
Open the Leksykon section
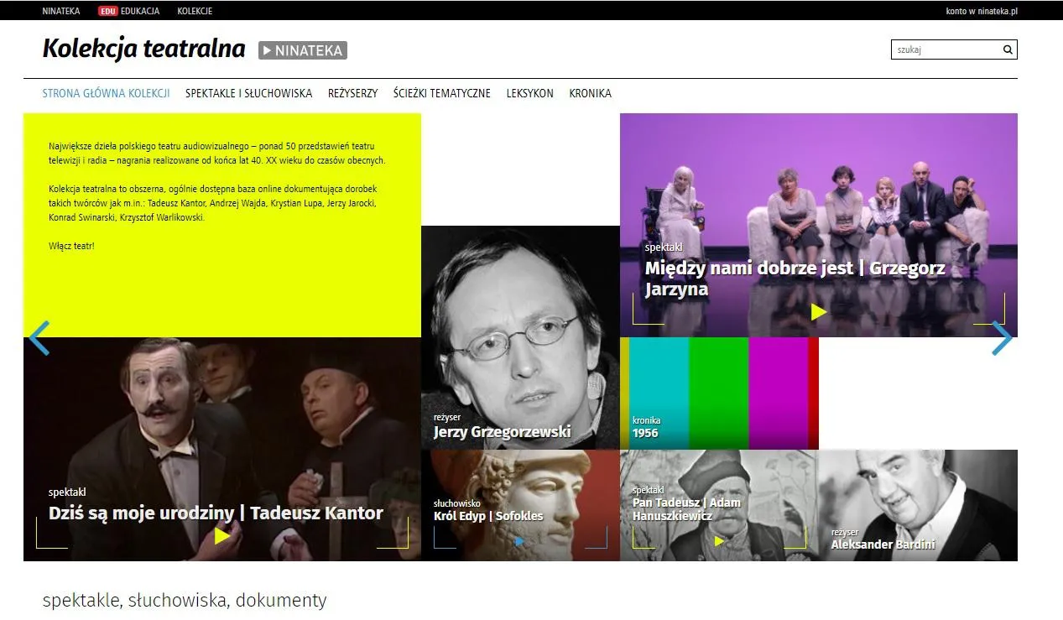coord(530,93)
